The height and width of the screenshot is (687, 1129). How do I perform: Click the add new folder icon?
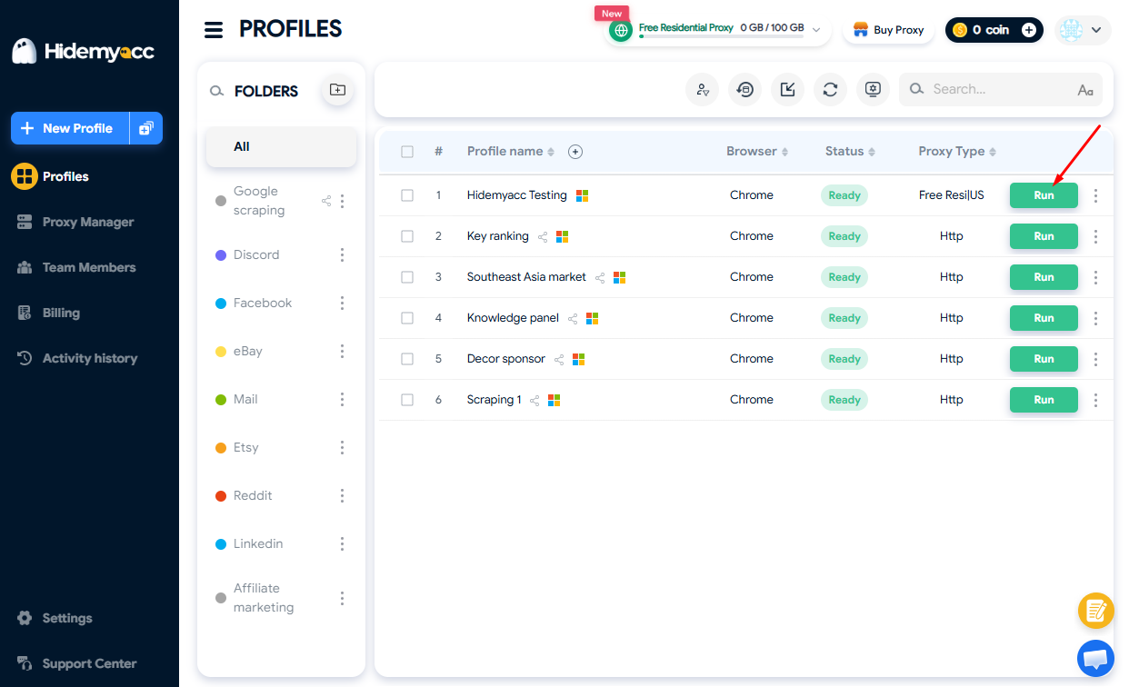point(337,90)
